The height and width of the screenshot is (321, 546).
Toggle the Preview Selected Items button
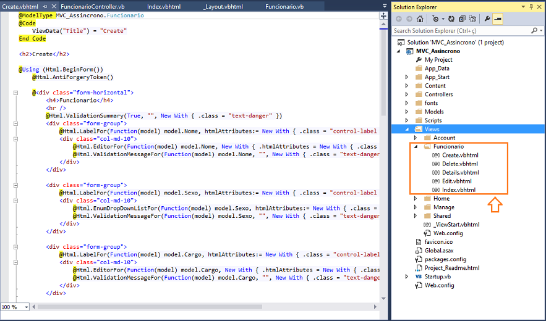click(498, 19)
